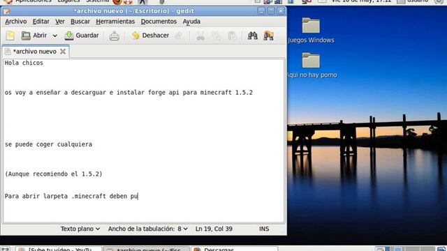Save the file with Guardar

[x=82, y=36]
